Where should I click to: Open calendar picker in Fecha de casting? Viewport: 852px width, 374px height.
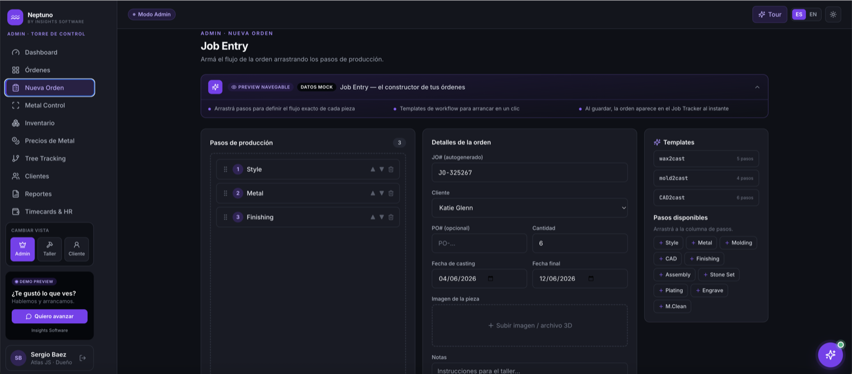coord(490,279)
